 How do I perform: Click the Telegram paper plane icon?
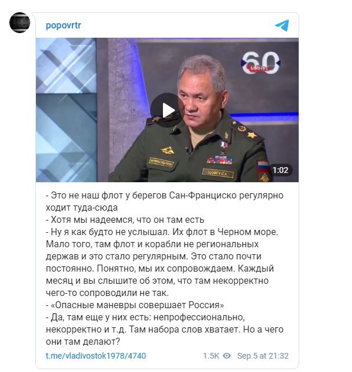pos(282,26)
